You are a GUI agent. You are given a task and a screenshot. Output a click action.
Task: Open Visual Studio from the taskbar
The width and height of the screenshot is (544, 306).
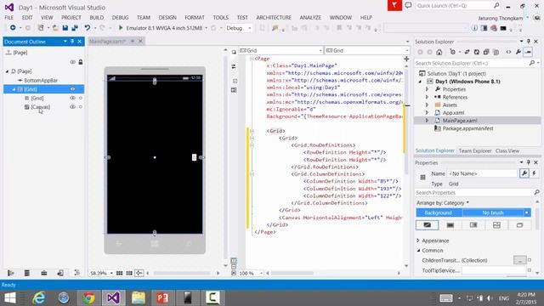pos(113,297)
